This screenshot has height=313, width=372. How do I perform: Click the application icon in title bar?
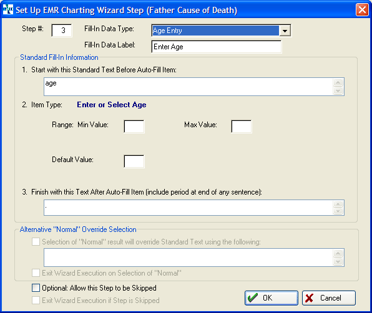[8, 9]
